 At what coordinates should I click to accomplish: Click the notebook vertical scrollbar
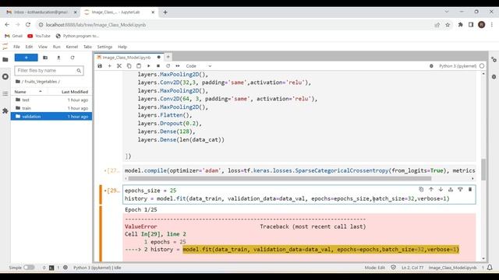(x=483, y=170)
